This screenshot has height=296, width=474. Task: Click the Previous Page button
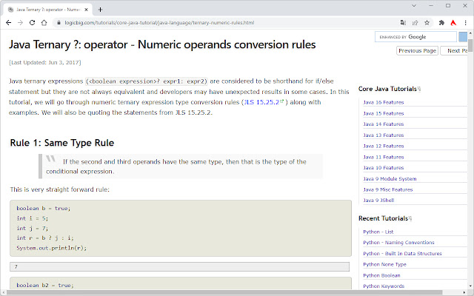pos(417,50)
